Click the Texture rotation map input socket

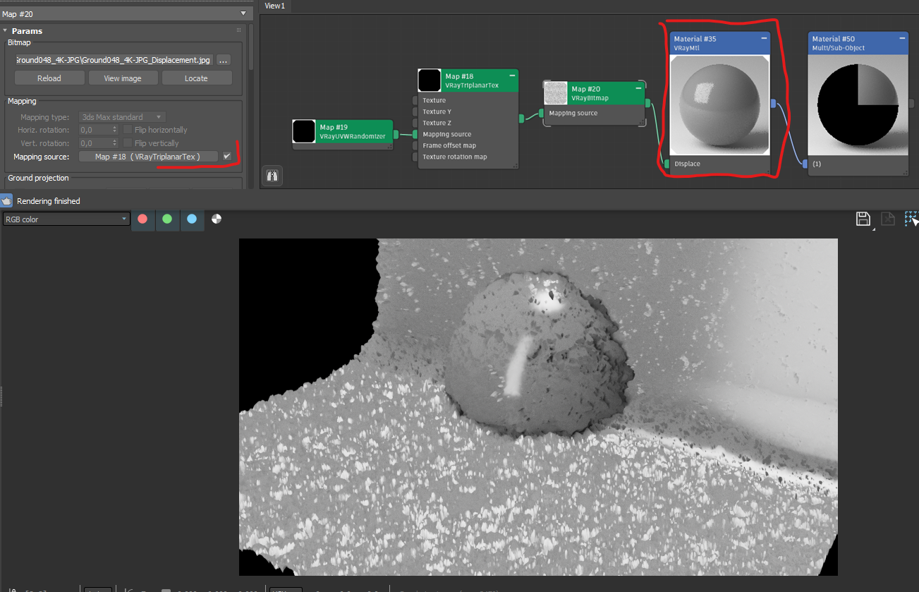click(415, 157)
